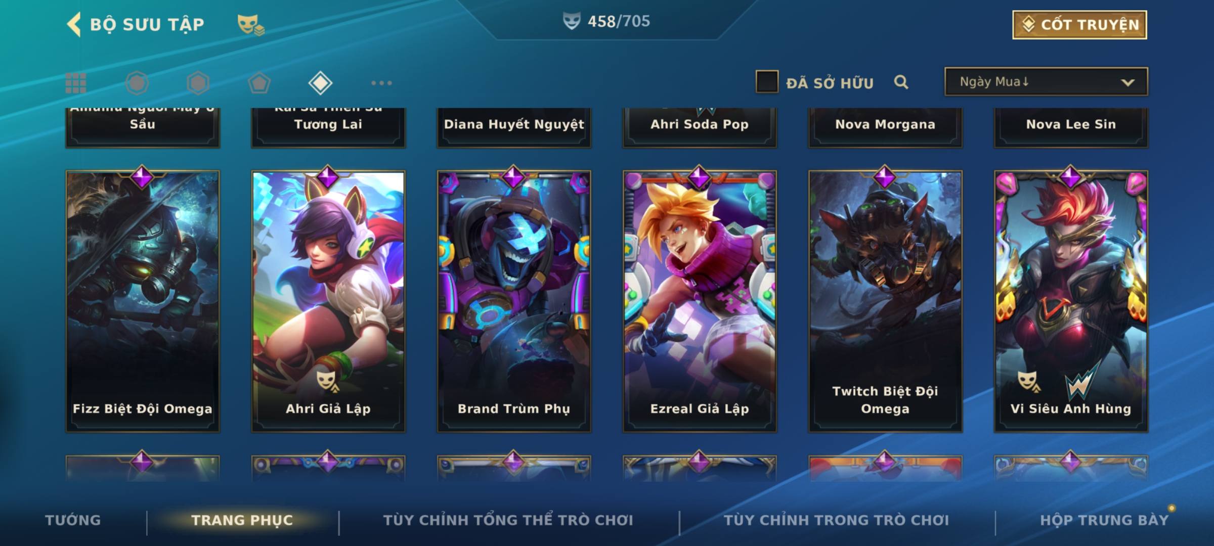Screen dimensions: 1214x546
Task: Click the Cốt Truyện button
Action: click(x=1079, y=24)
